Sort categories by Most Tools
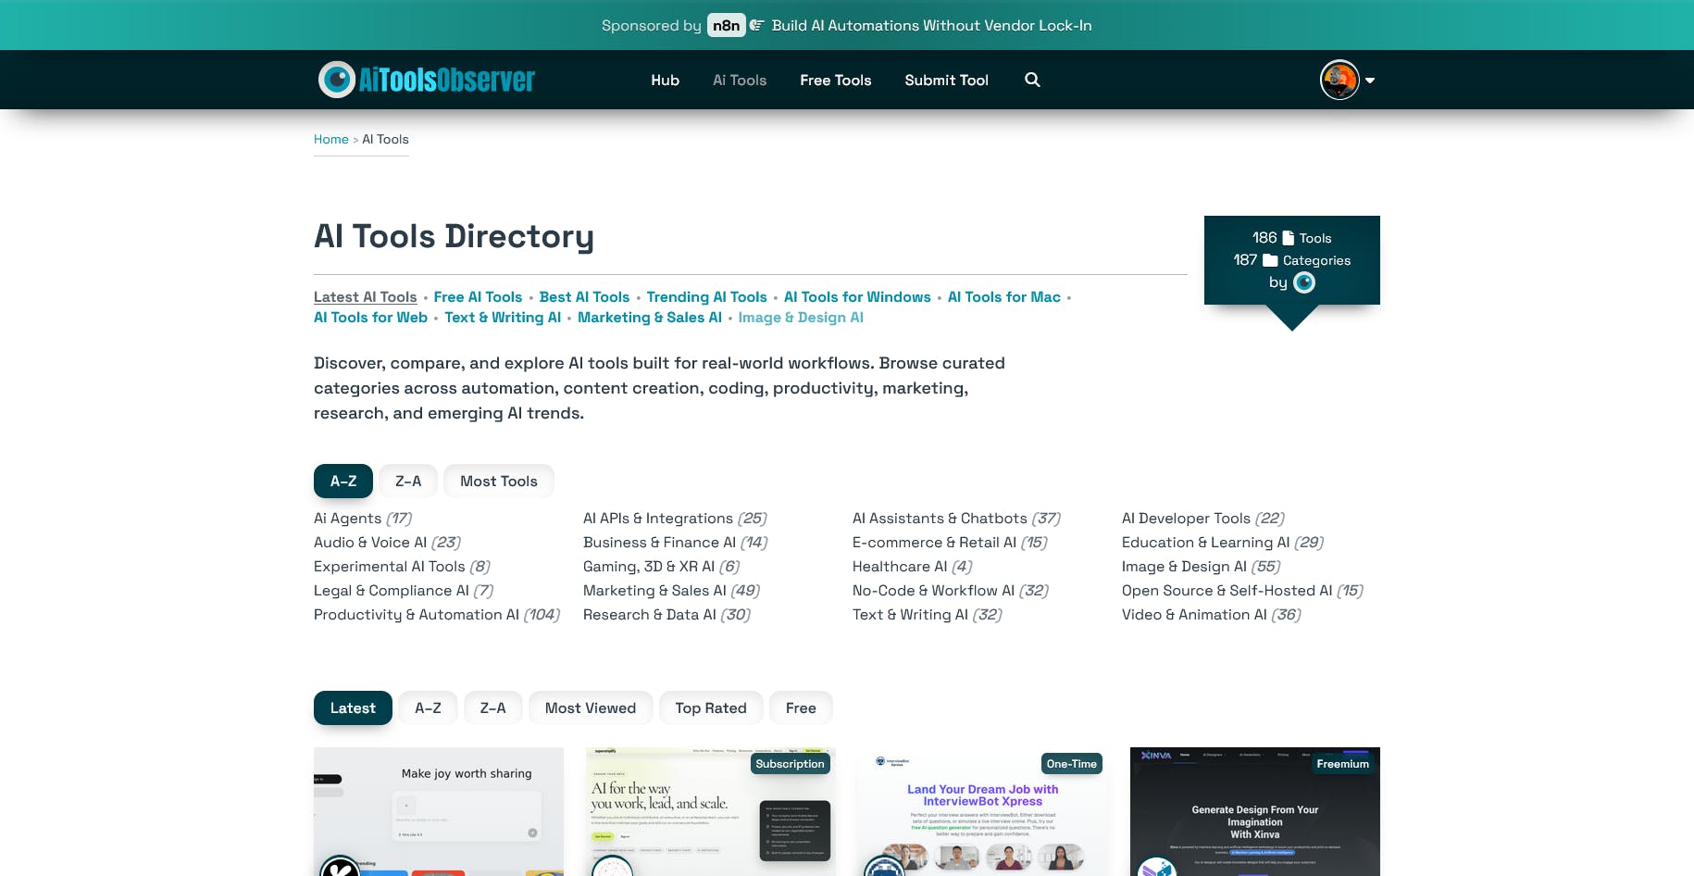 (499, 482)
